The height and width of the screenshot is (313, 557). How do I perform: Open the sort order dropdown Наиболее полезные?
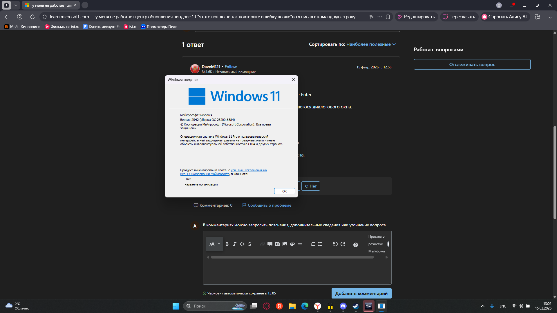(371, 44)
